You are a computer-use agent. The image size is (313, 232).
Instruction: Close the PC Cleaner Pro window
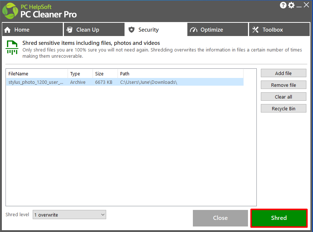[306, 5]
